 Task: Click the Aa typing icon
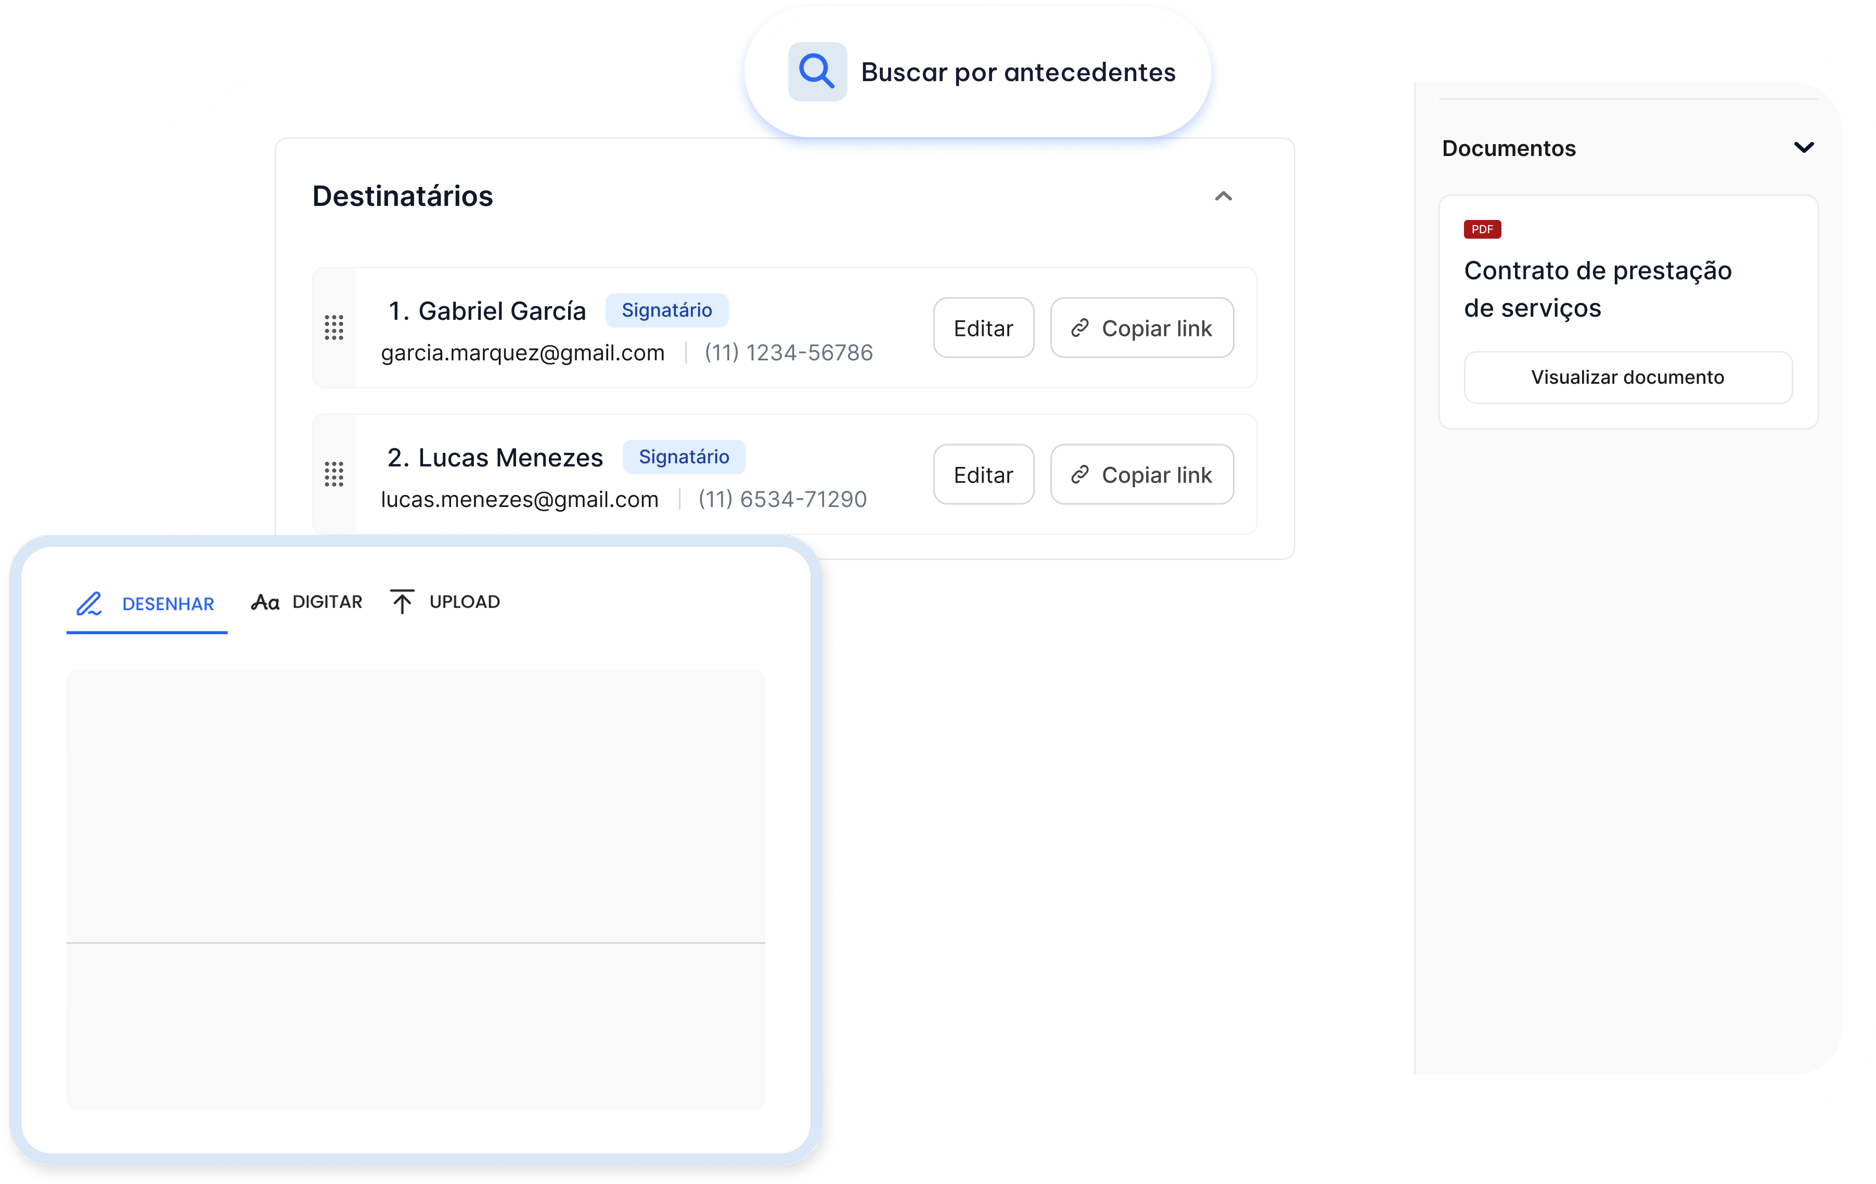265,603
